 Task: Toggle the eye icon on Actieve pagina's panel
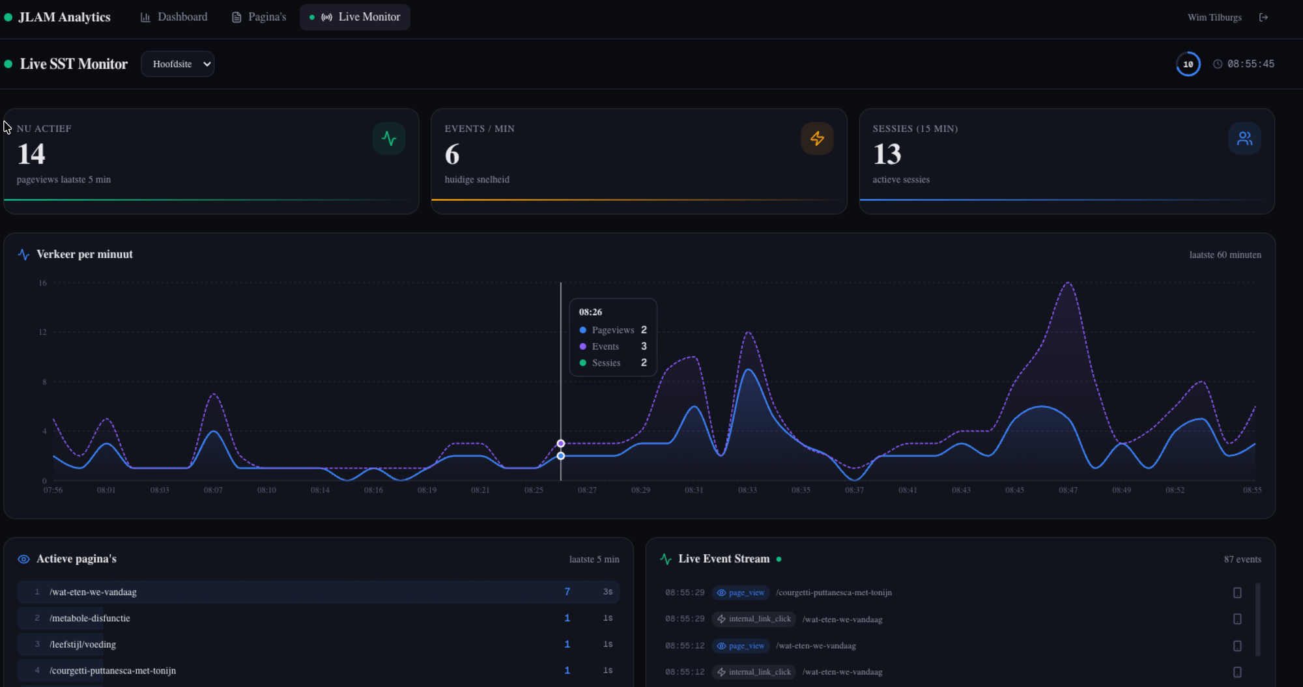click(x=23, y=559)
